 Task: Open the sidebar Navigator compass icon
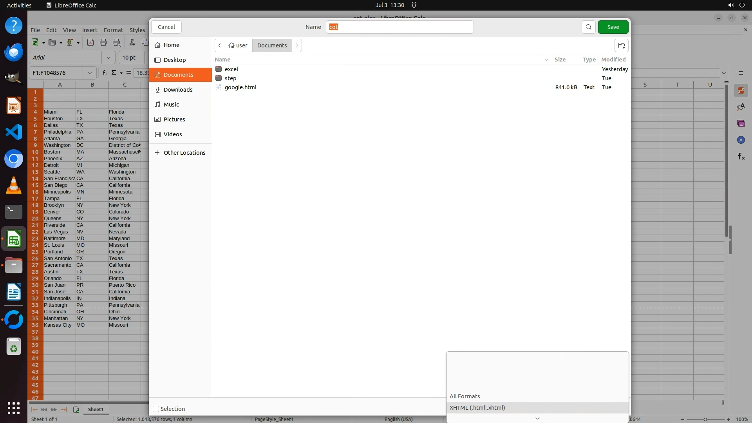741,140
